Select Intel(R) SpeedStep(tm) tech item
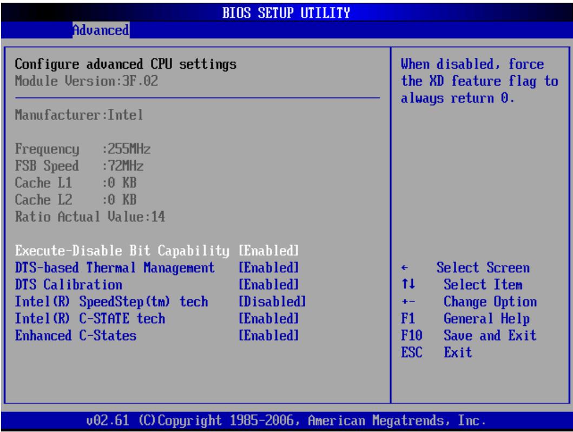Image resolution: width=573 pixels, height=432 pixels. 111,302
